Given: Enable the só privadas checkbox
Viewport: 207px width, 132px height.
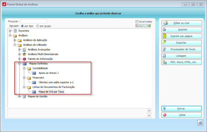Looking at the screenshot, I should click(137, 22).
